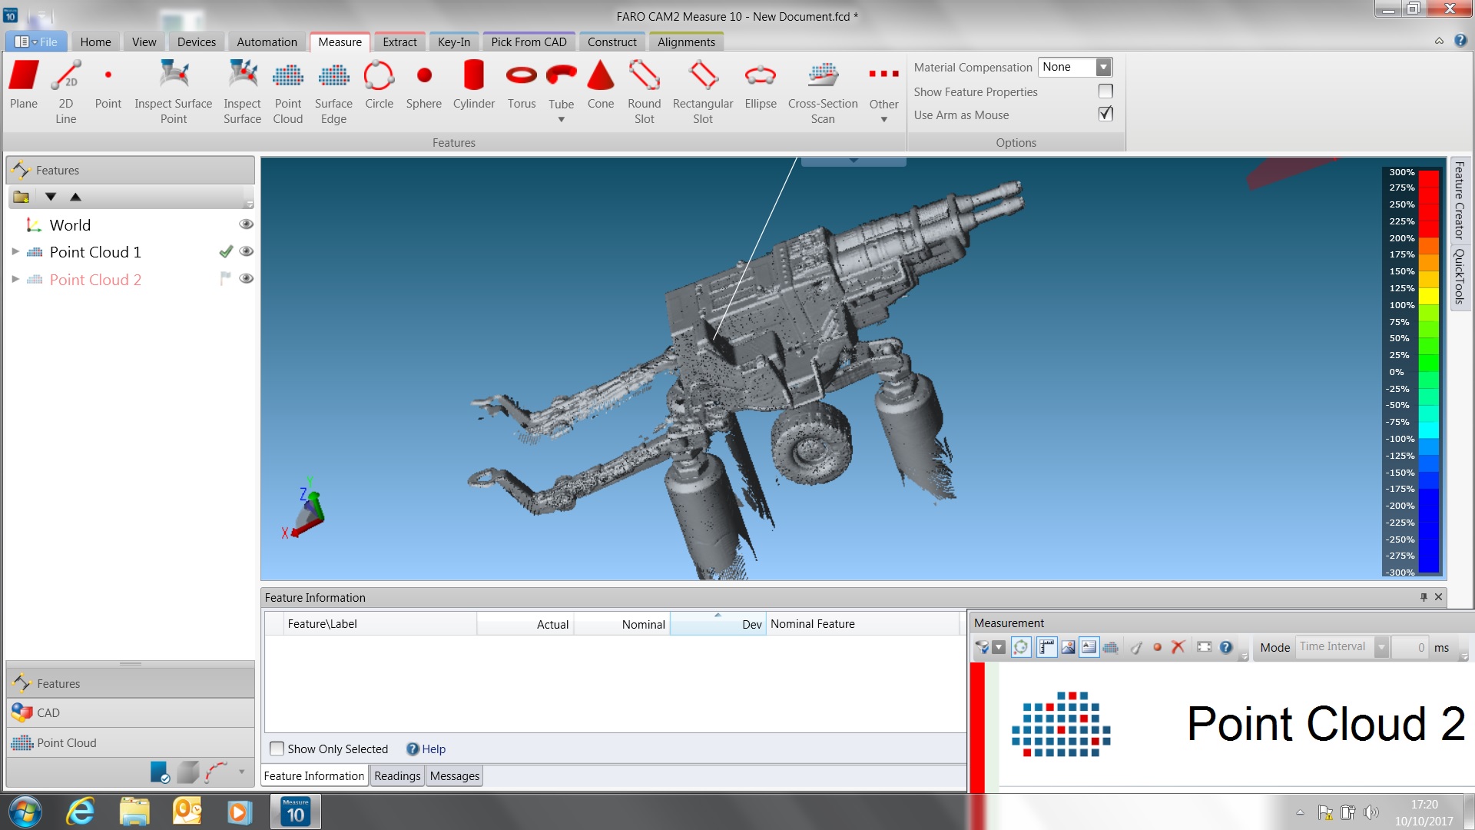
Task: Open the Mode Time Interval dropdown
Action: coord(1381,647)
